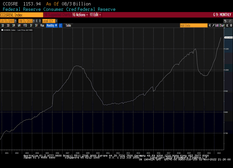The width and height of the screenshot is (233, 168).
Task: Toggle CCOSREVL Index legend checkbox
Action: click(2, 30)
